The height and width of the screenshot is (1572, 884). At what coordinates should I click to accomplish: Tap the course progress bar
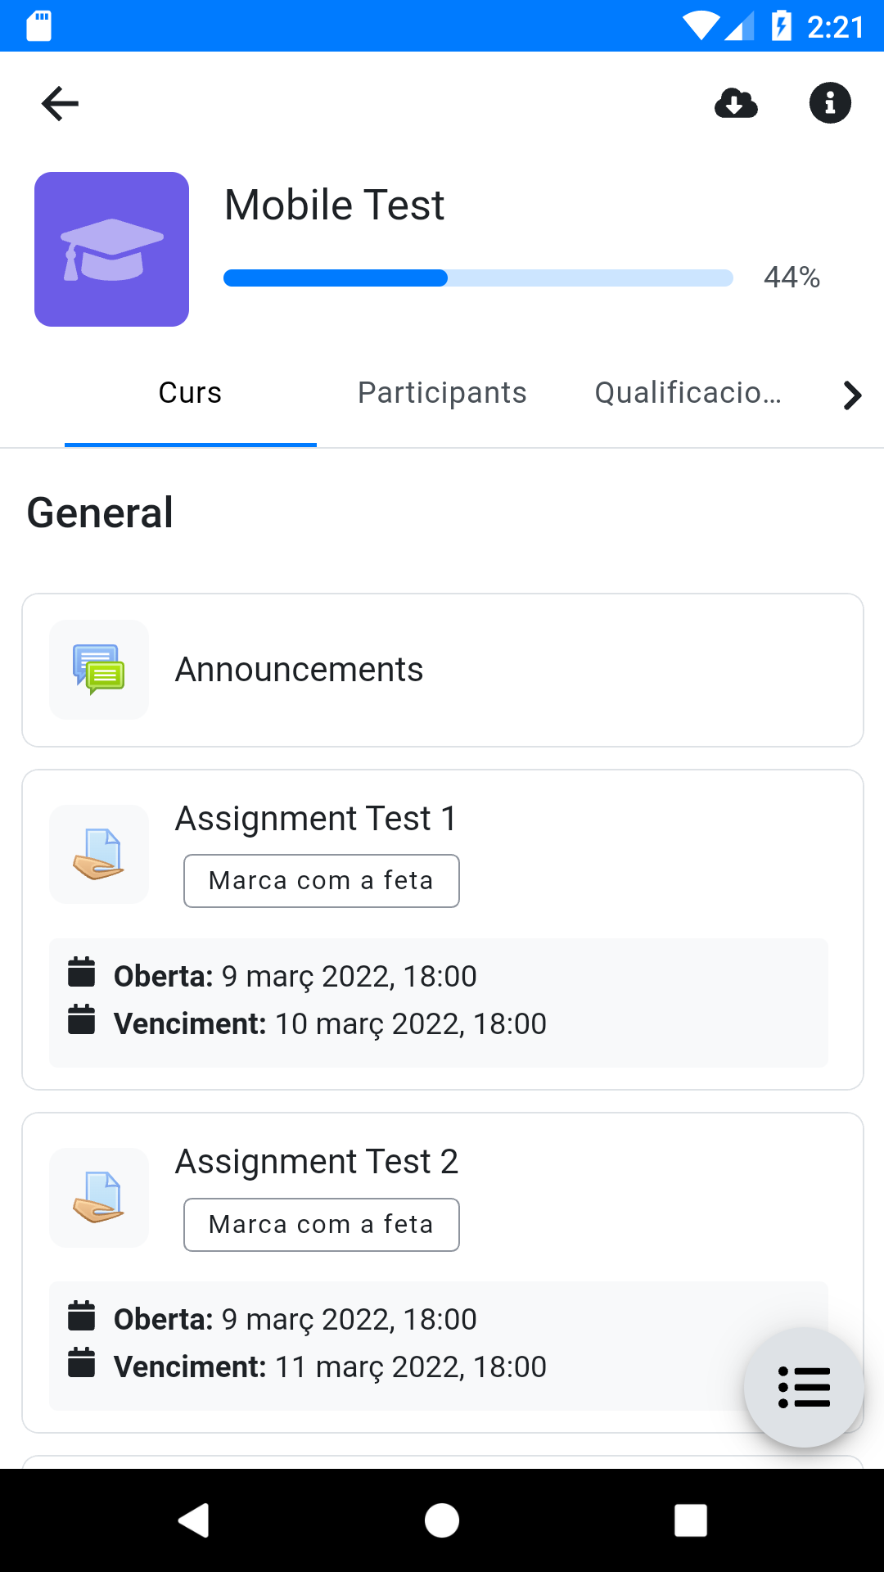click(478, 278)
